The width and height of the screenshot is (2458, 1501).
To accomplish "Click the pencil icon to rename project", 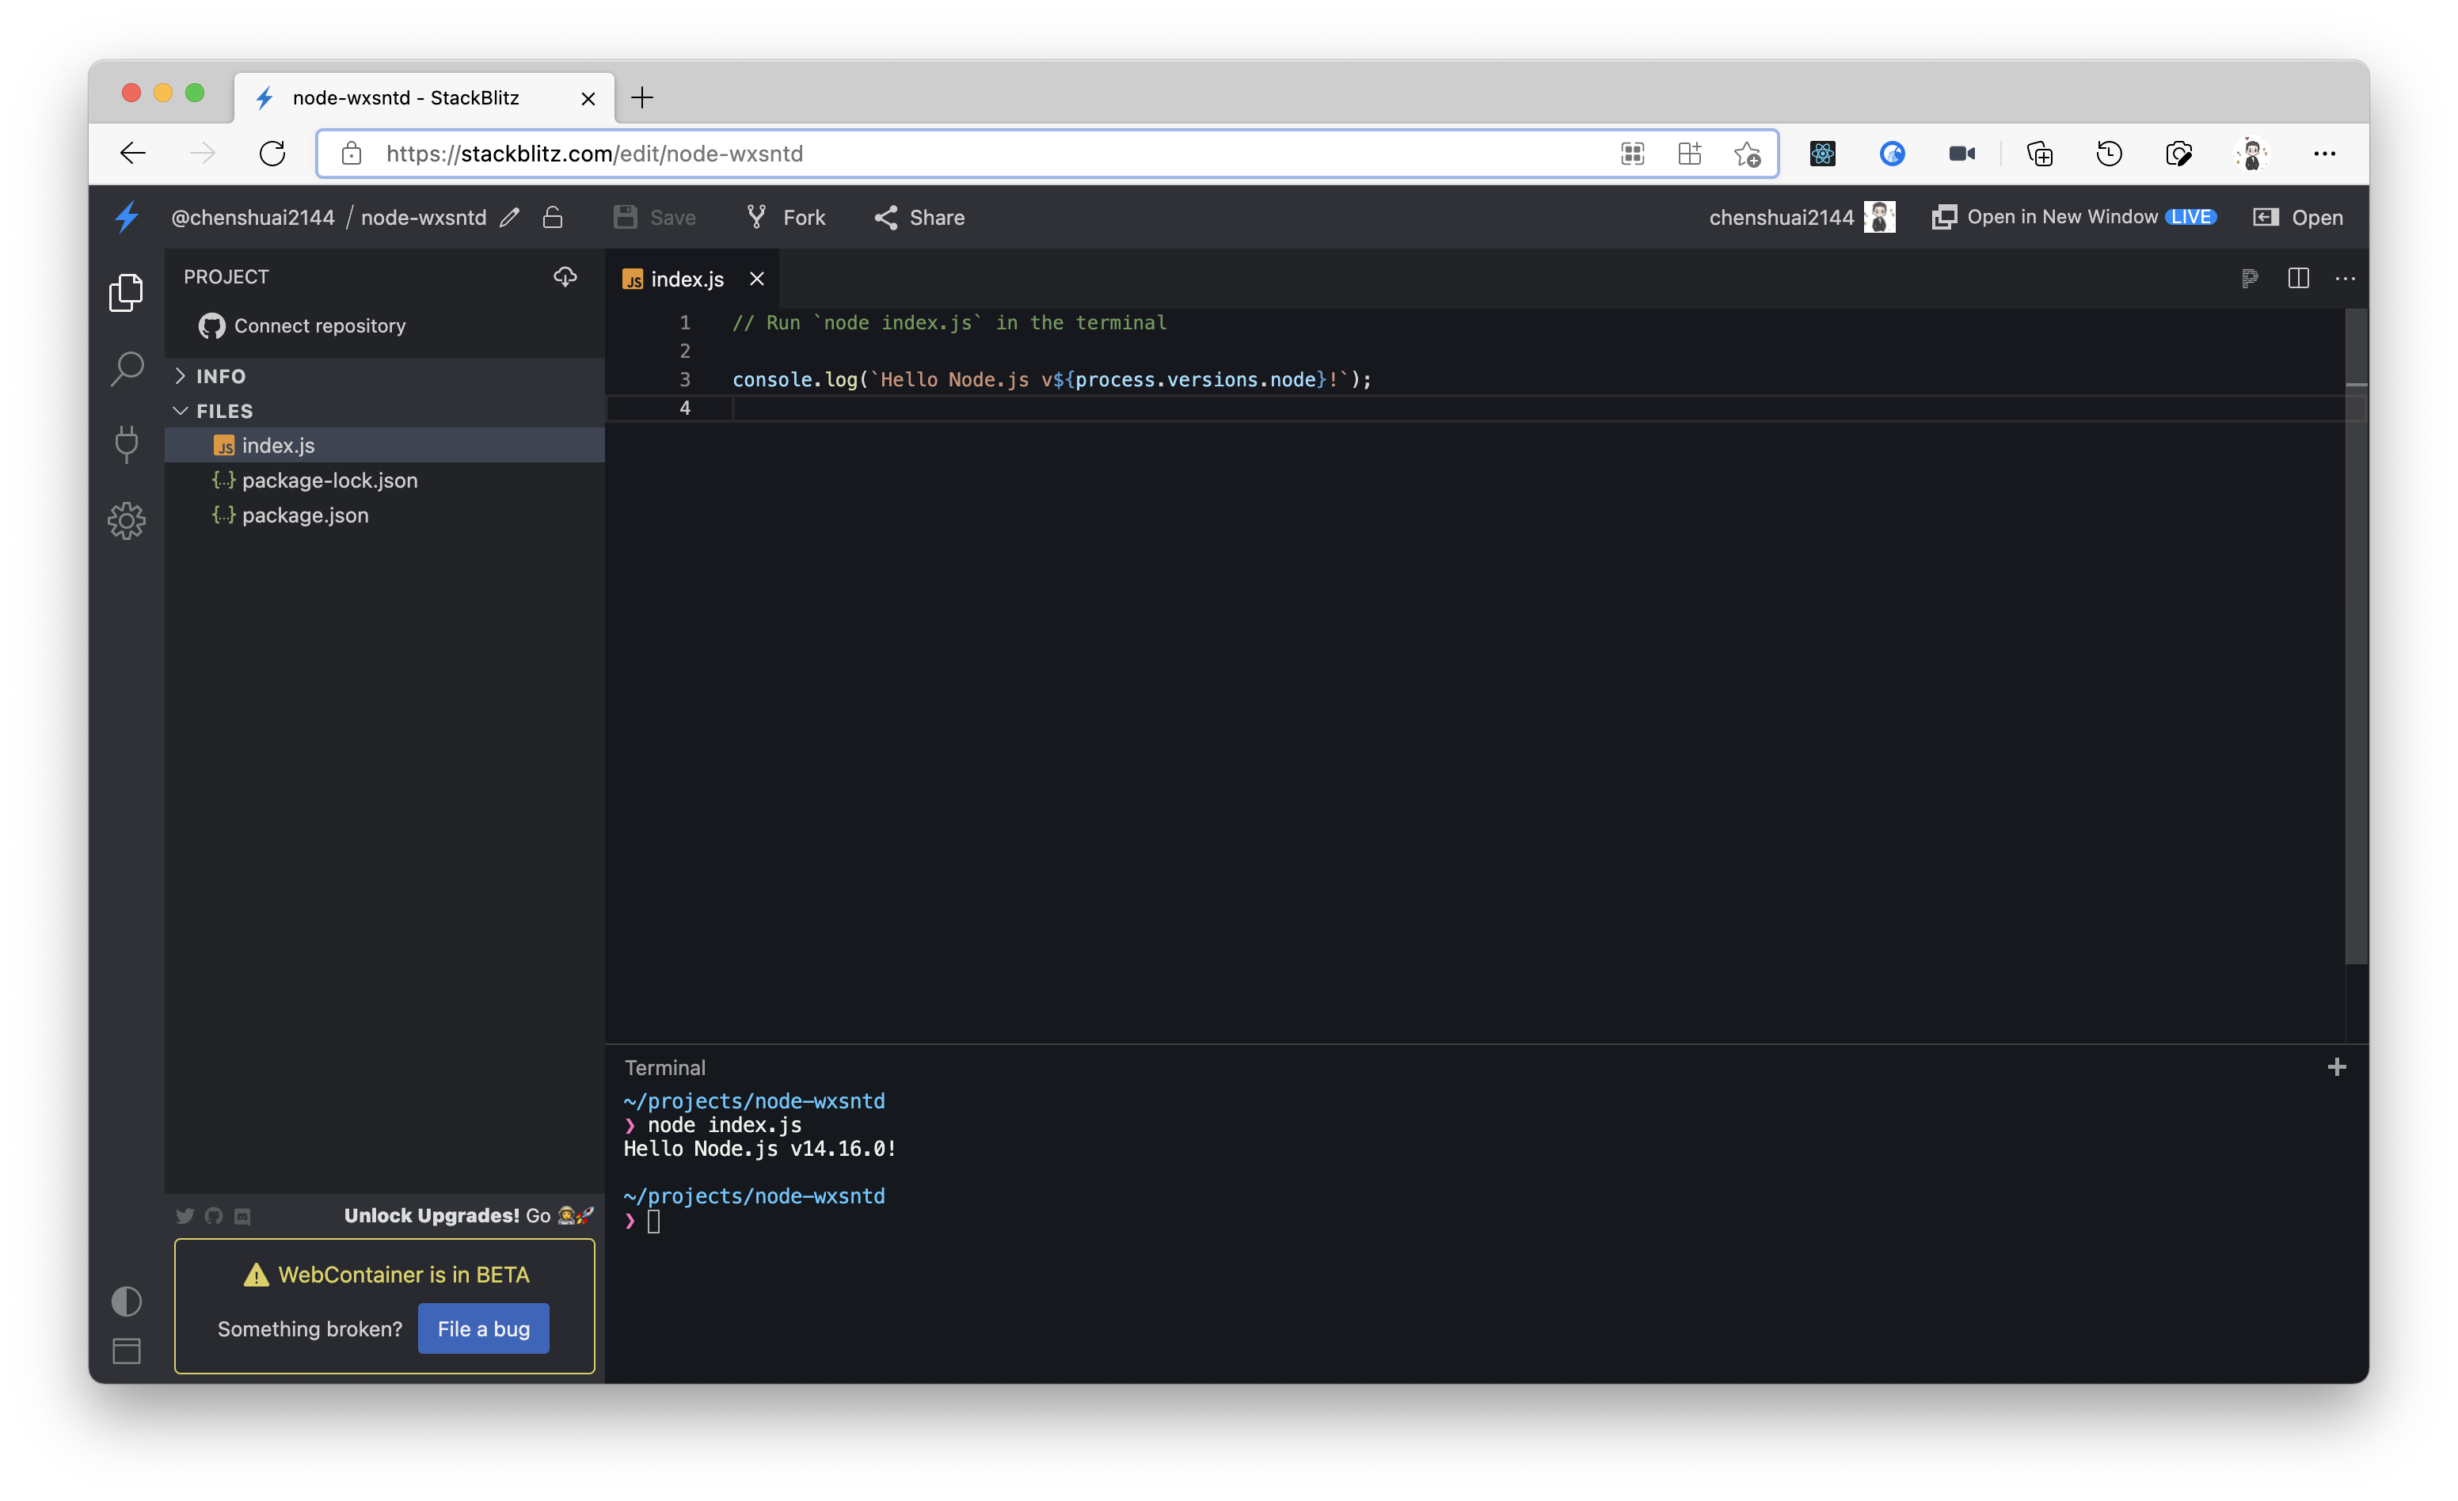I will (510, 216).
